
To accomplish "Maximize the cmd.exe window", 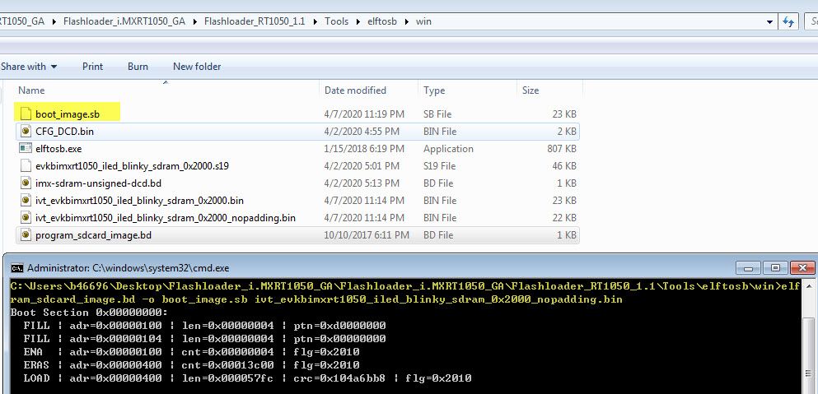I will click(775, 268).
